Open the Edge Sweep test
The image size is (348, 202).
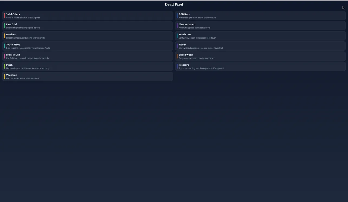[260, 56]
